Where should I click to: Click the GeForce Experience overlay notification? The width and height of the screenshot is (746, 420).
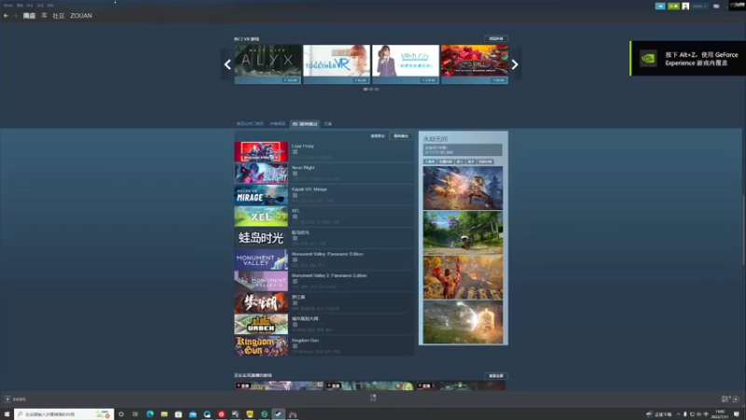[x=688, y=59]
